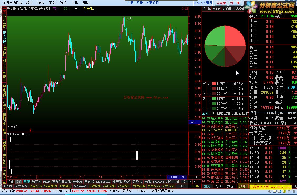Select the 模板 tab
Screen dimensions: 297x195
(x=18, y=181)
